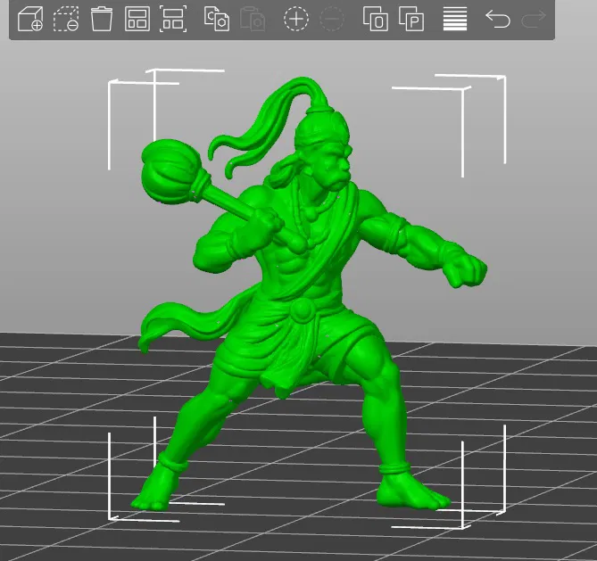Screen dimensions: 597x561
Task: Click the Delete selected object icon
Action: (x=66, y=19)
